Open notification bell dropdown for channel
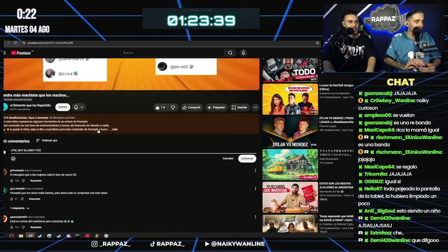 click(x=78, y=107)
